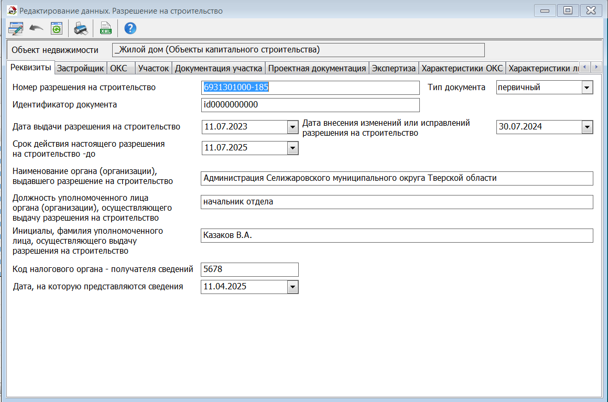The image size is (608, 402).
Task: Click the permit number input field
Action: pos(310,88)
